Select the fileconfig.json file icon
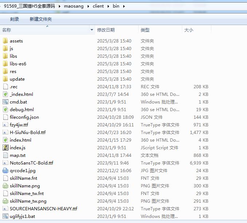 click(x=5, y=117)
